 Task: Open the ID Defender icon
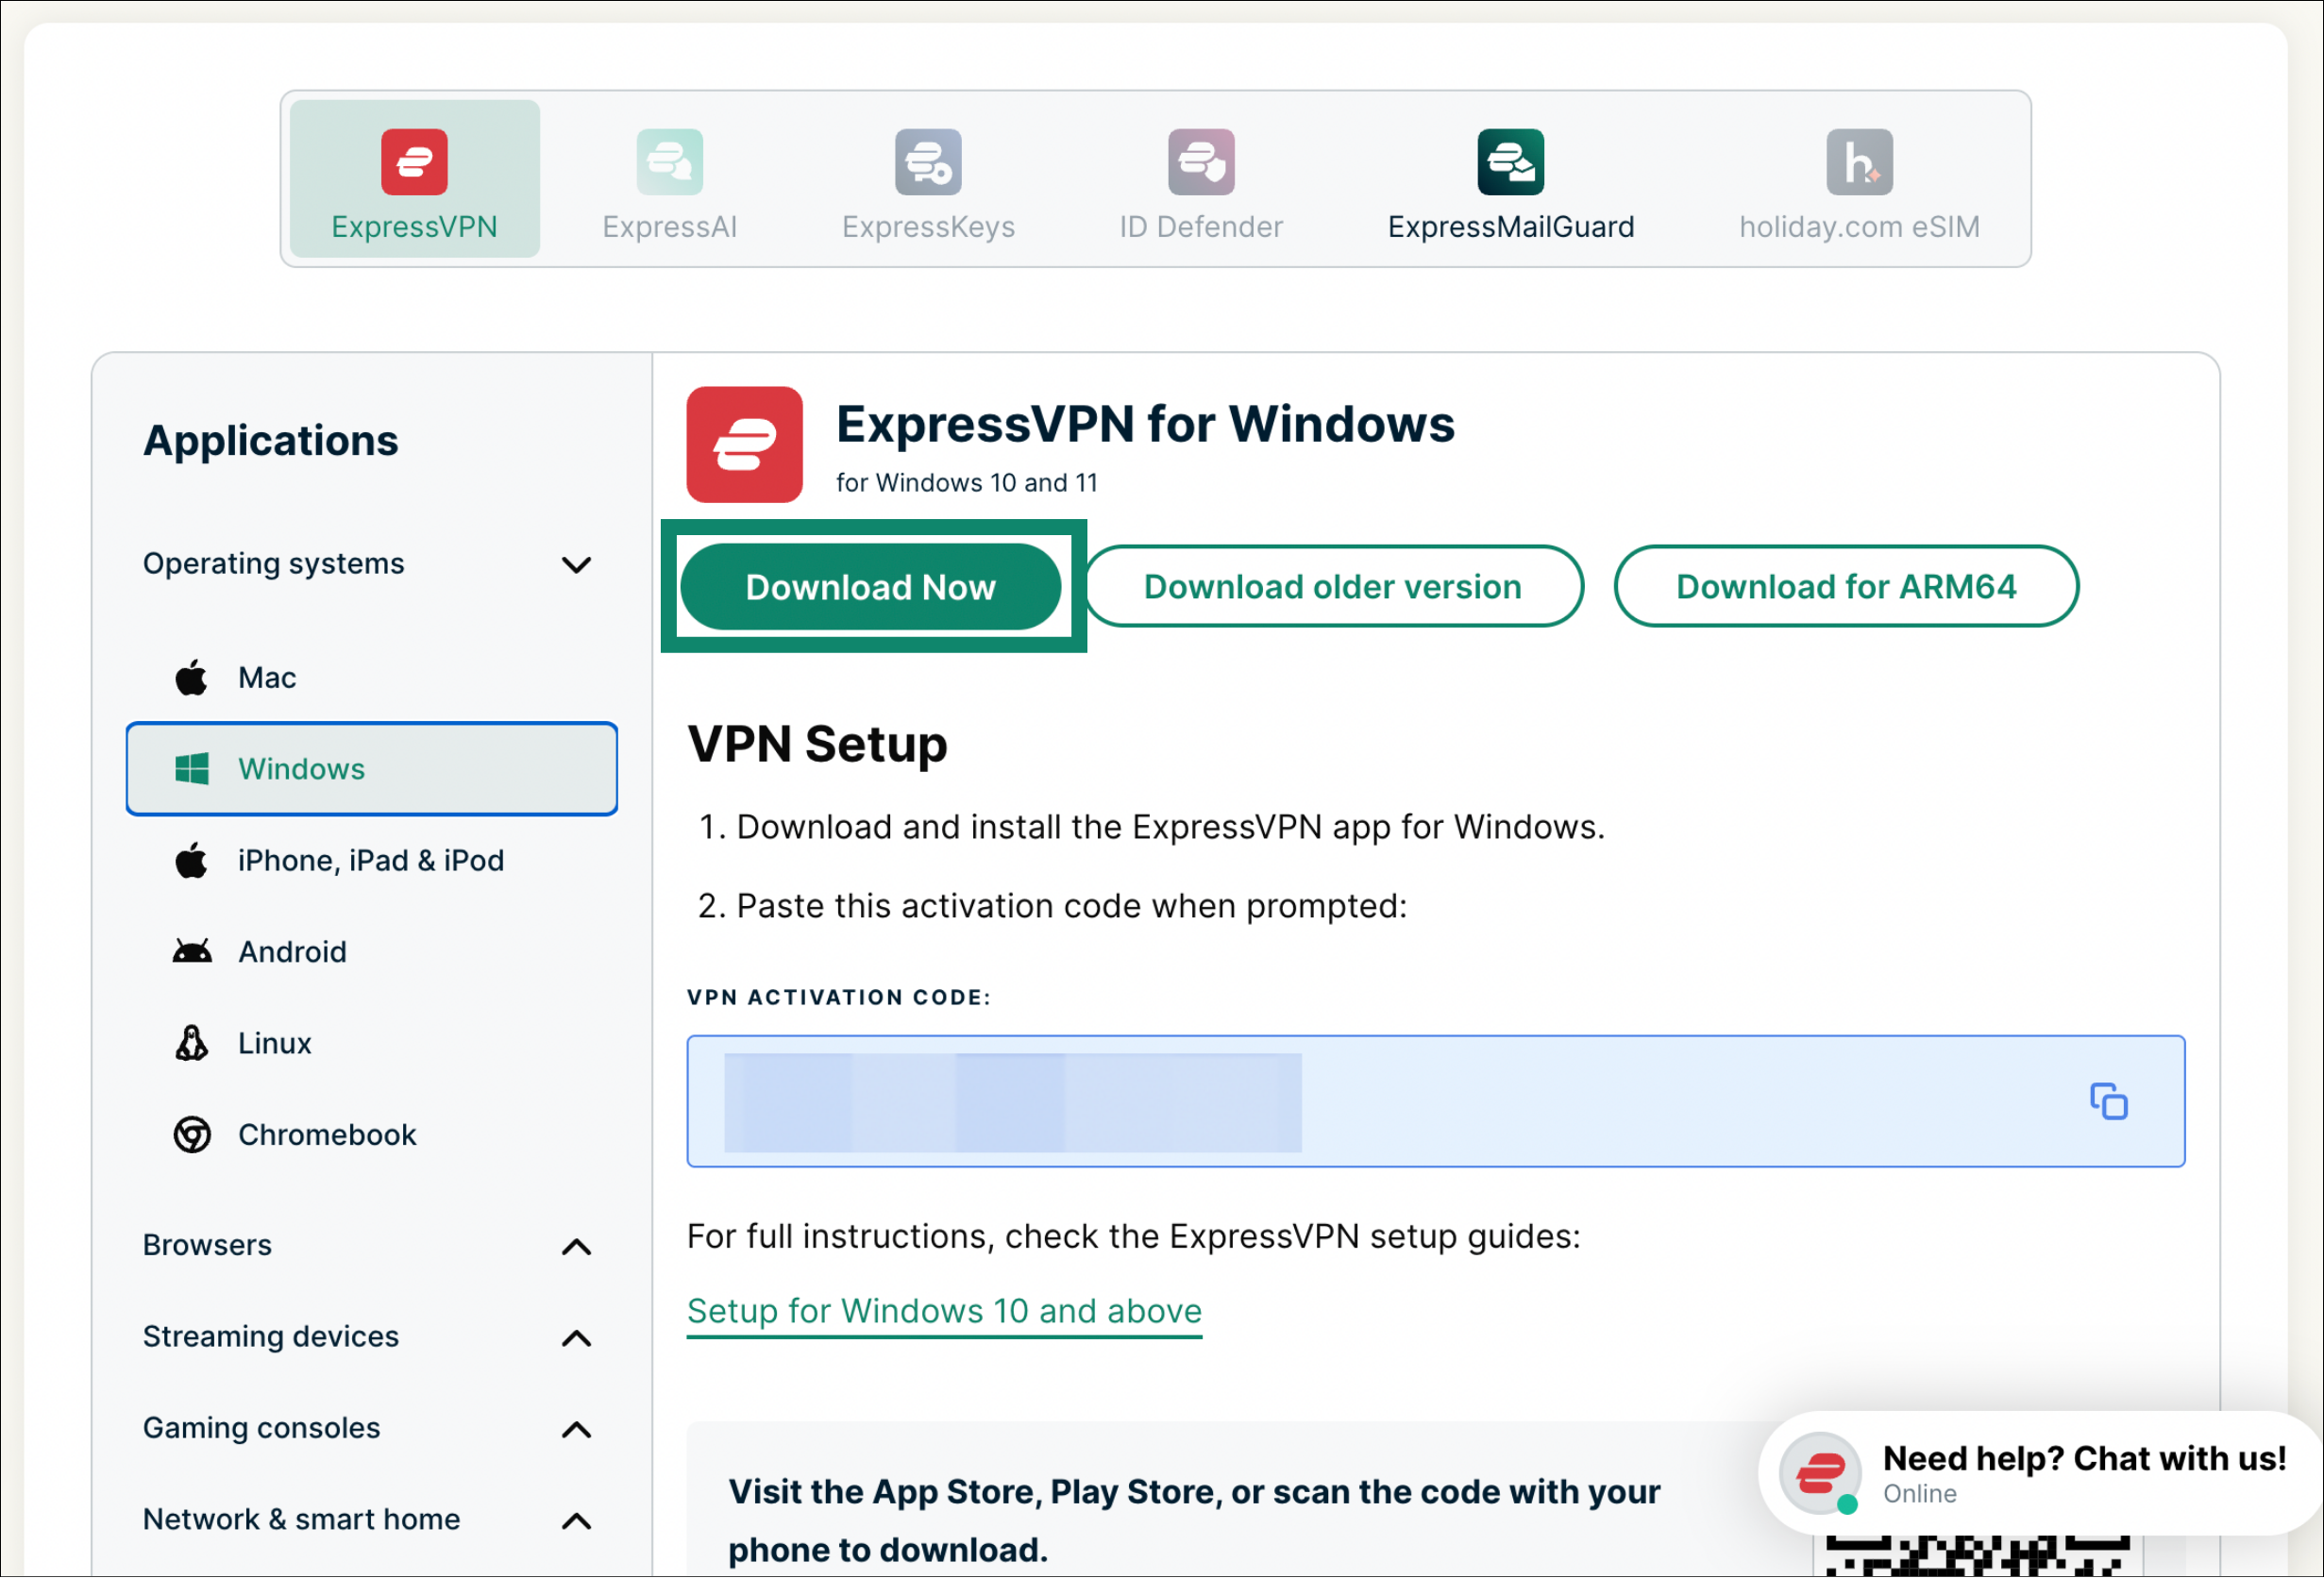click(x=1201, y=162)
